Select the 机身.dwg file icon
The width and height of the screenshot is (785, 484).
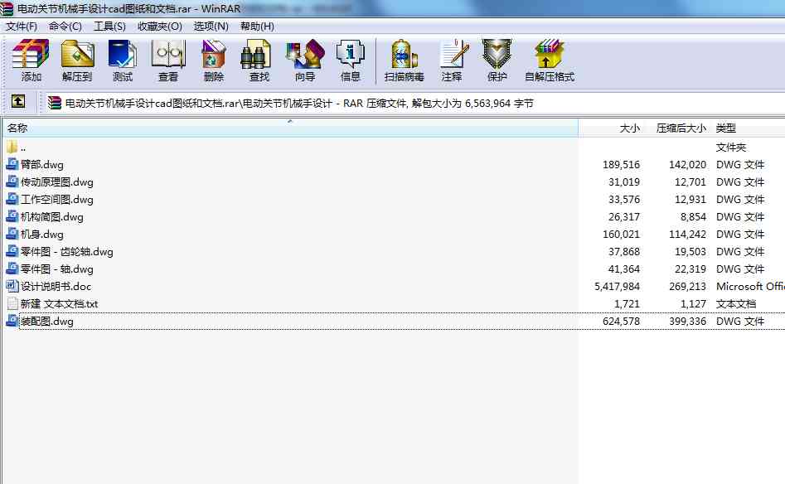12,235
